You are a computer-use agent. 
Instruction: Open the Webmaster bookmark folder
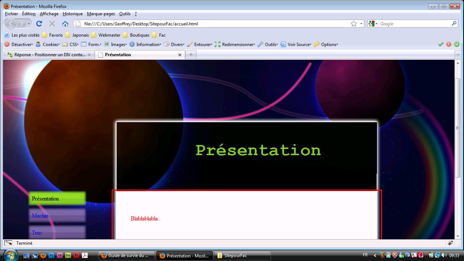coord(106,35)
